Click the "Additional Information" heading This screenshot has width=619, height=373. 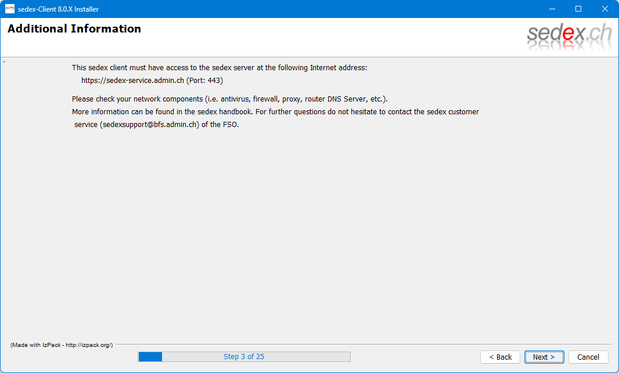coord(74,29)
